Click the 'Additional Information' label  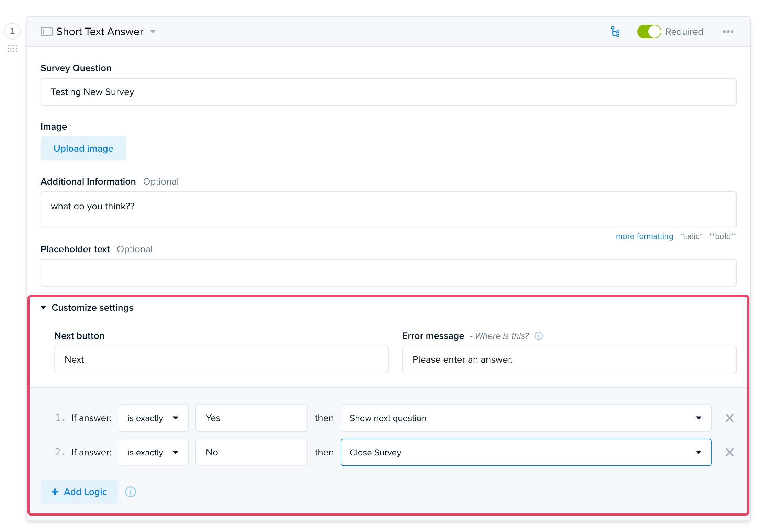click(88, 181)
